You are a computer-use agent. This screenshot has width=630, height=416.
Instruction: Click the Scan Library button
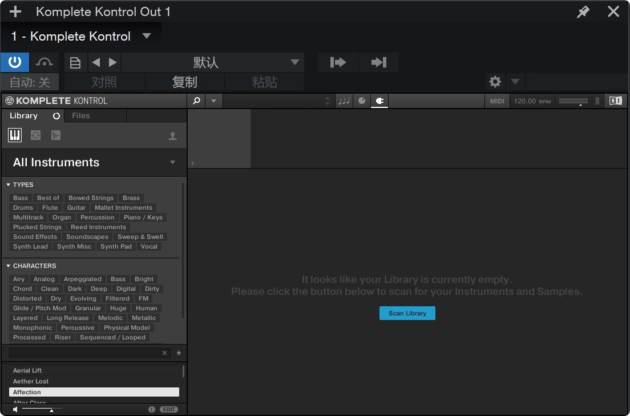(407, 313)
